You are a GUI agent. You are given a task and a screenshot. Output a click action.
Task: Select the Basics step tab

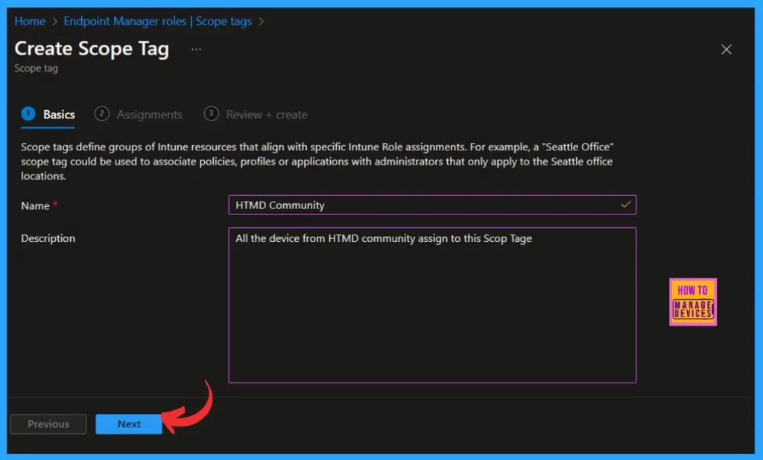click(x=48, y=115)
